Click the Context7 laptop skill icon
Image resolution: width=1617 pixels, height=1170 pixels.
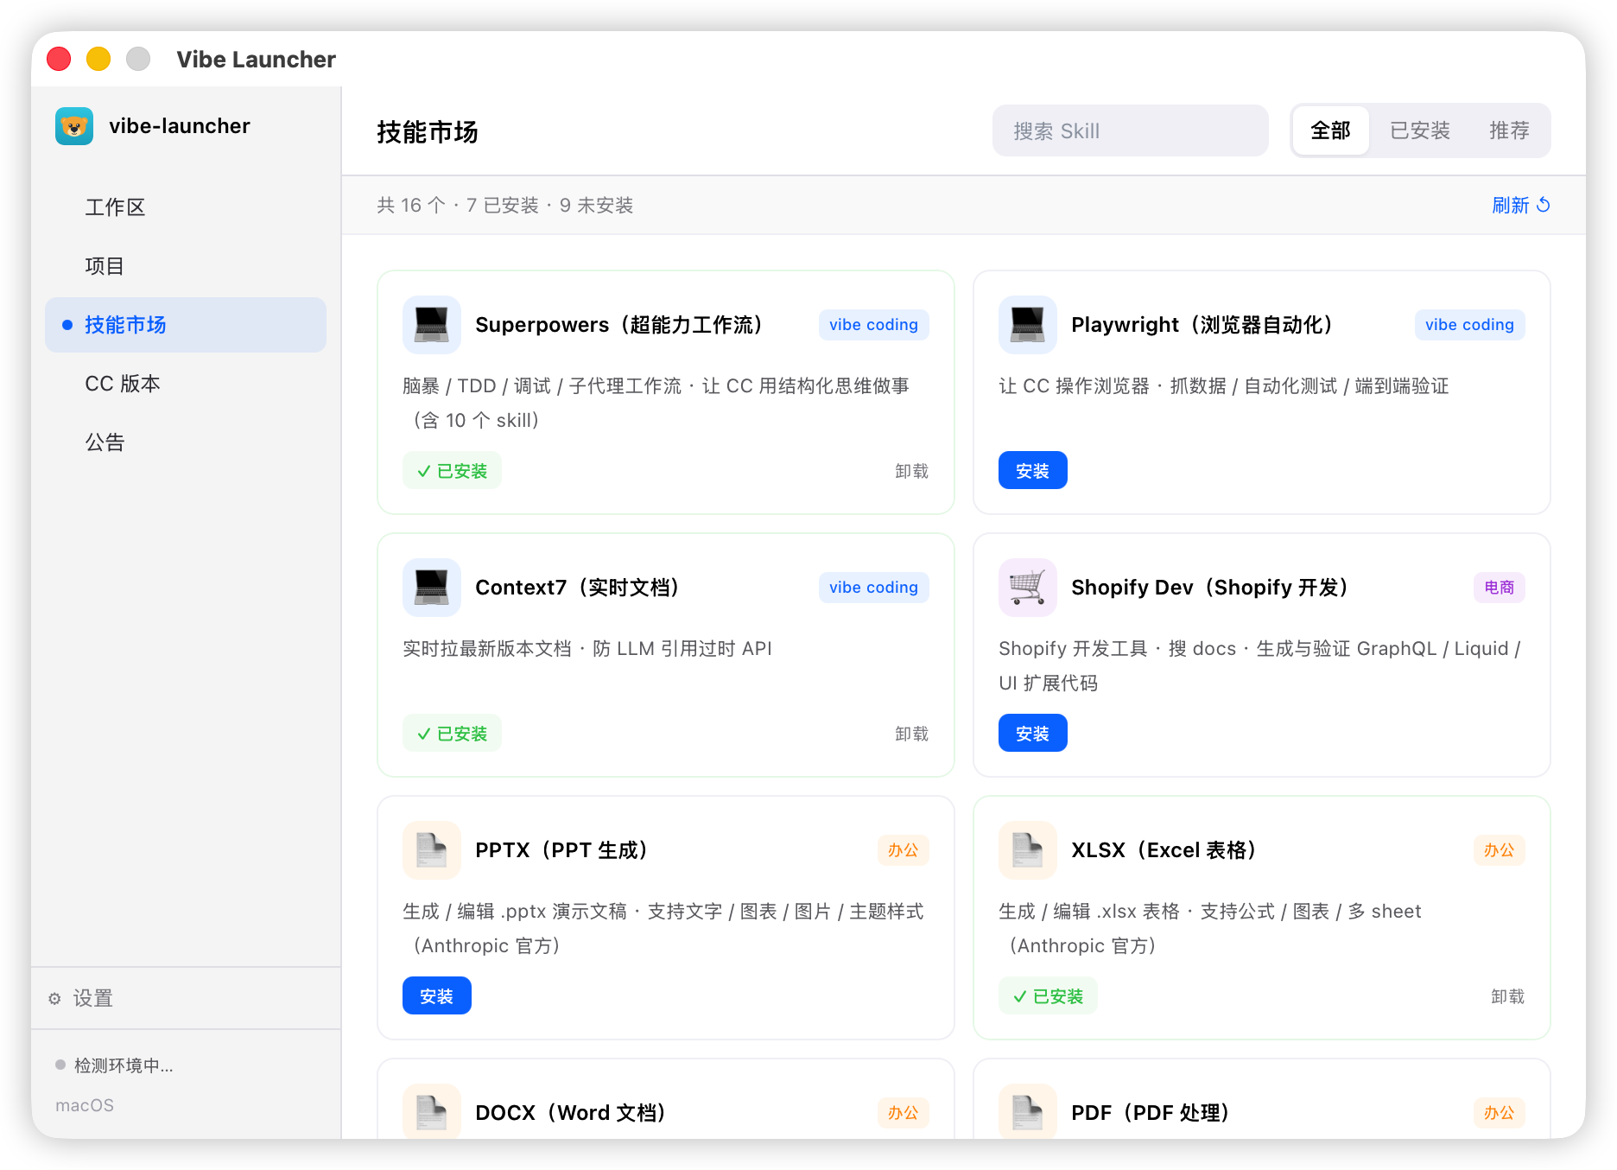point(432,588)
